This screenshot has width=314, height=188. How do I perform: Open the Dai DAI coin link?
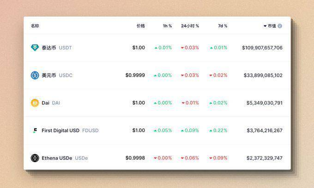(x=51, y=103)
